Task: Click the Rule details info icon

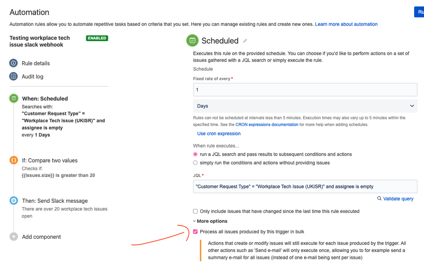Action: pos(14,63)
